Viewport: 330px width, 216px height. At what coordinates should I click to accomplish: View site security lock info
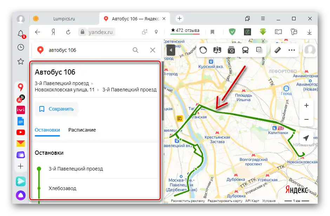82,32
